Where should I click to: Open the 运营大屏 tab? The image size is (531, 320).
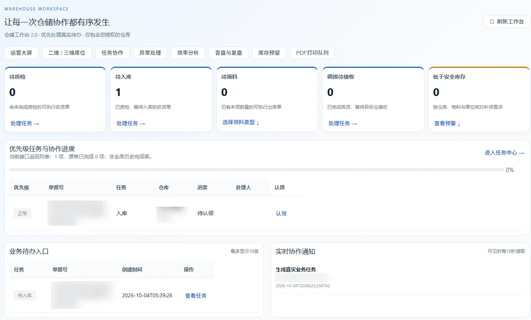[21, 53]
